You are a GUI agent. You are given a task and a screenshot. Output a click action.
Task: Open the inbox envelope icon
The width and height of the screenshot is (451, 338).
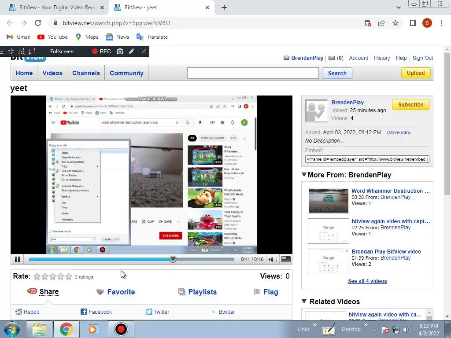332,58
